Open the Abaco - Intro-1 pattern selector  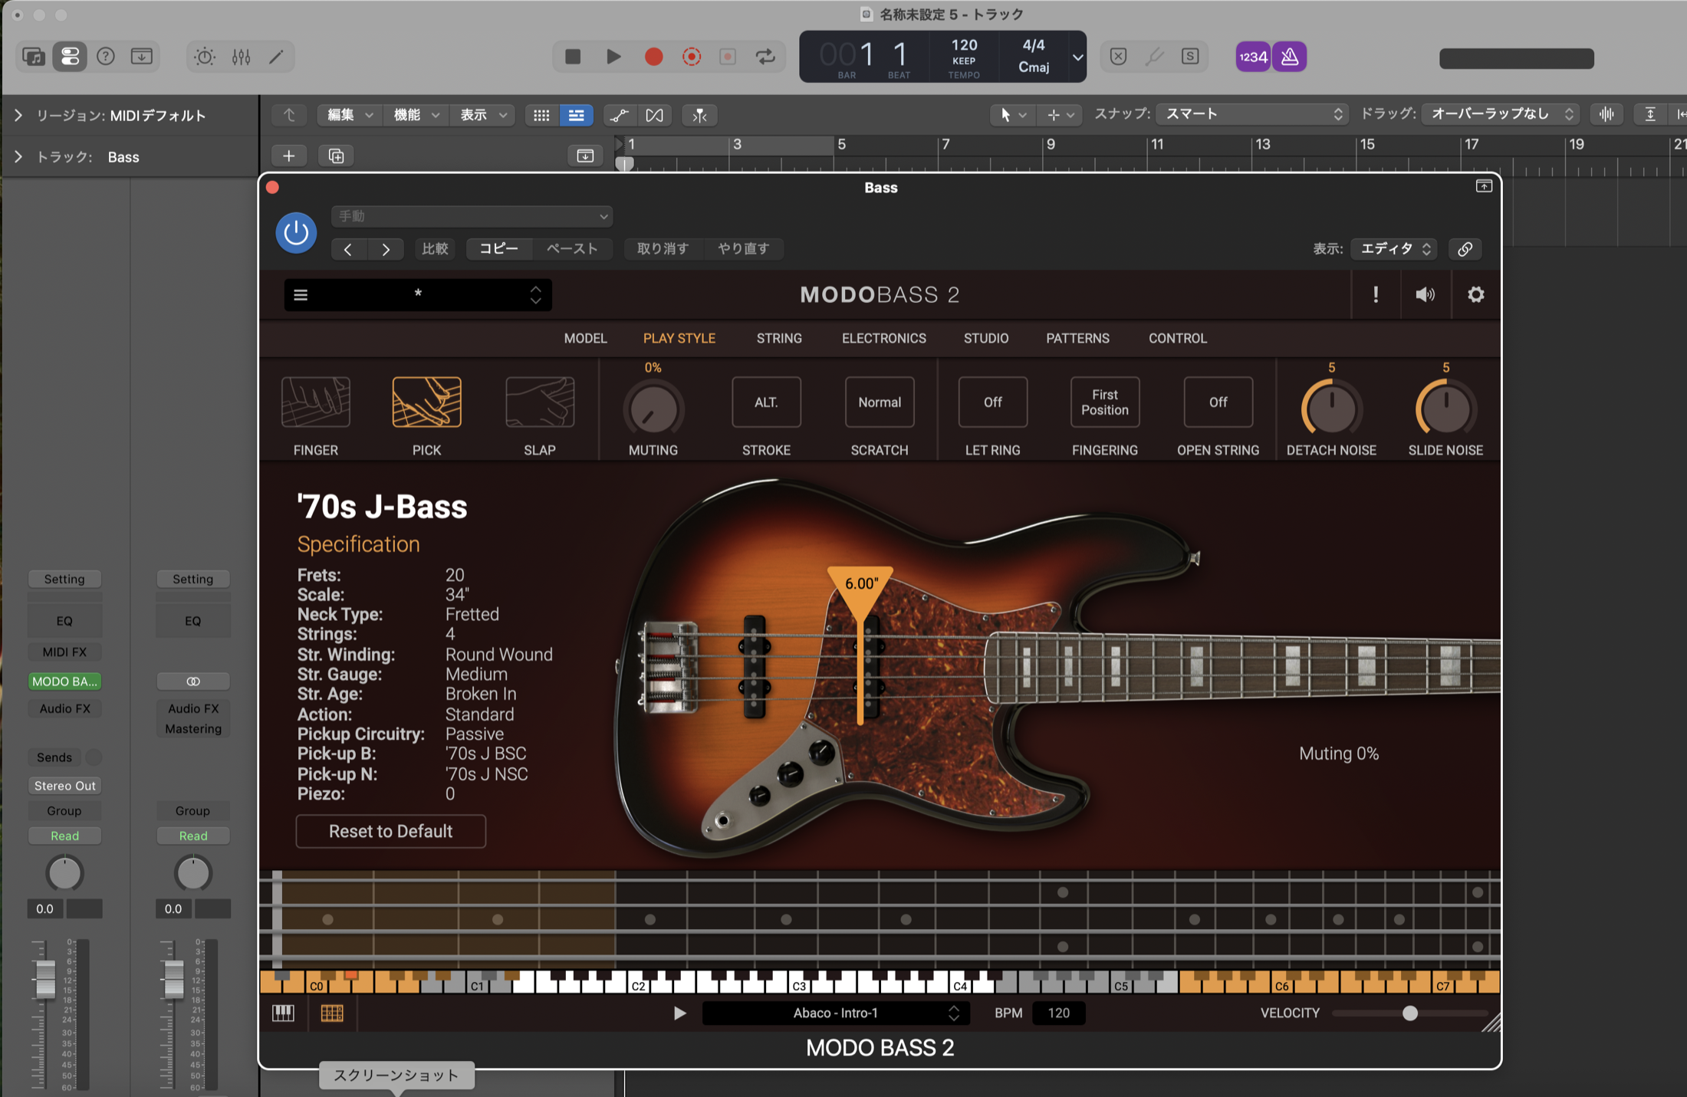point(835,1013)
